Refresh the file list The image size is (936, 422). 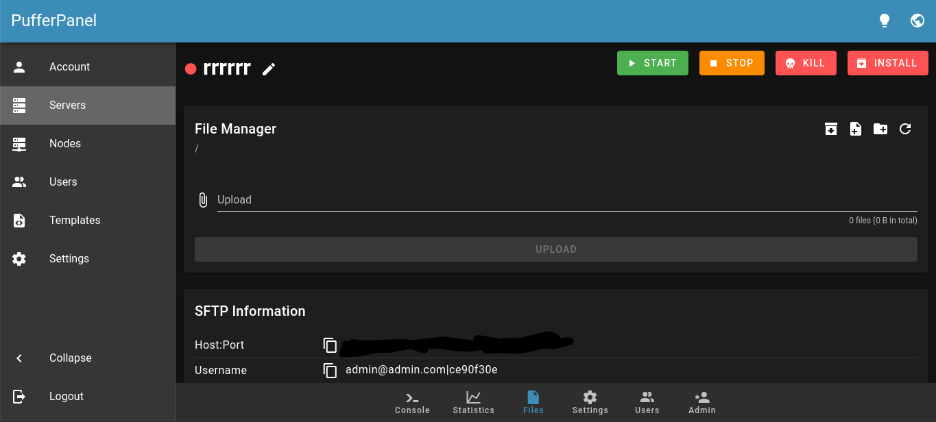(904, 129)
